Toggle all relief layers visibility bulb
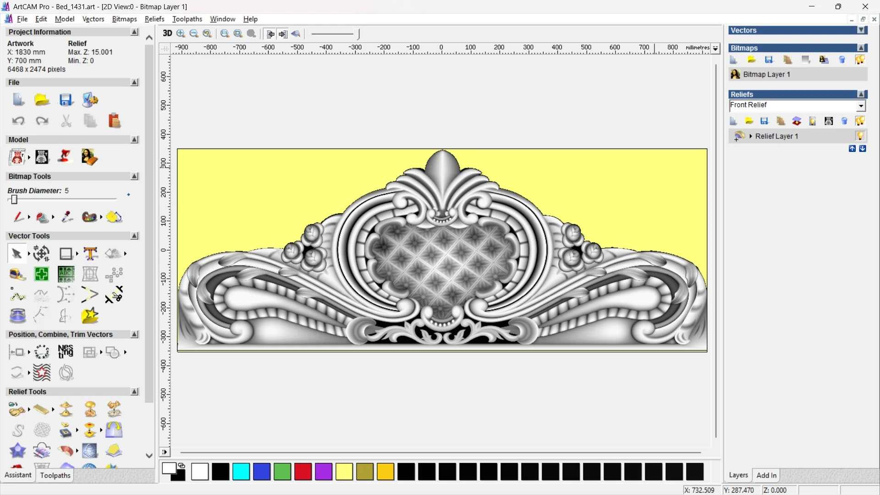The image size is (880, 495). click(860, 121)
